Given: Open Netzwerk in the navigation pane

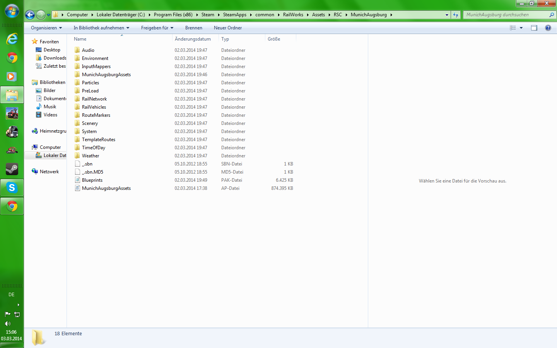Looking at the screenshot, I should 49,172.
